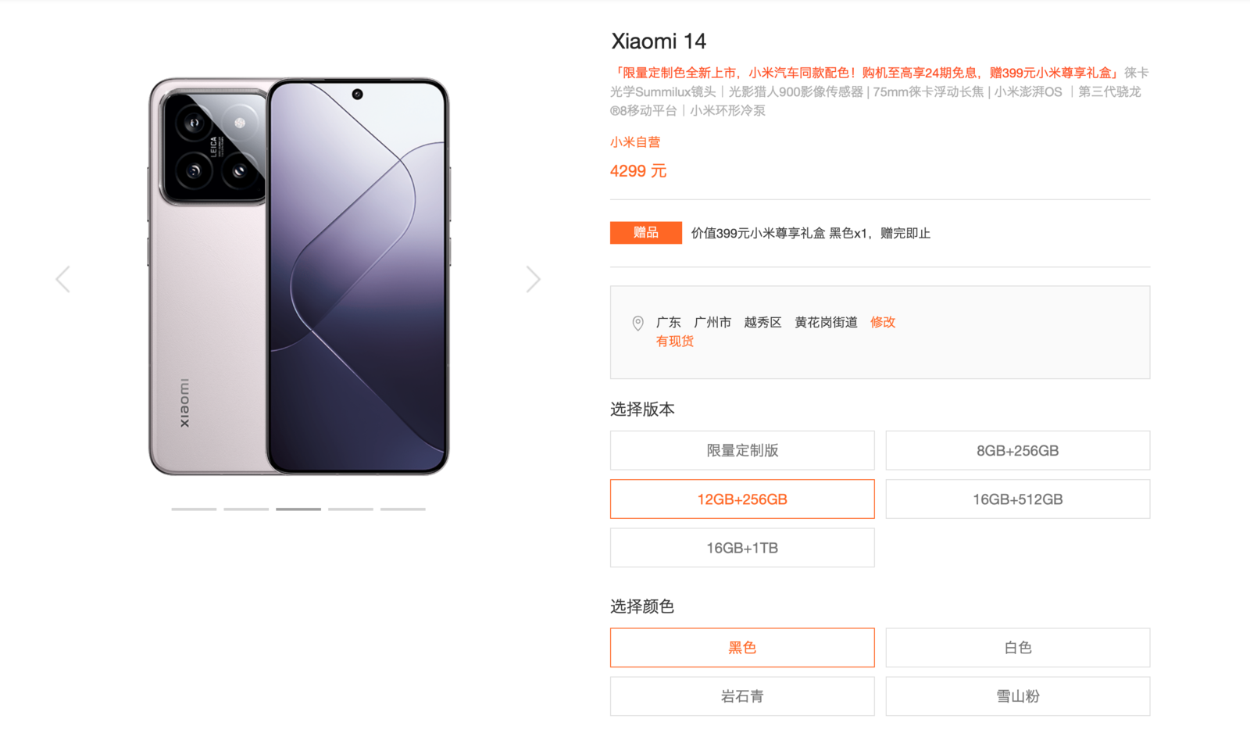The height and width of the screenshot is (744, 1250).
Task: Select 黑色 color option
Action: click(x=742, y=647)
